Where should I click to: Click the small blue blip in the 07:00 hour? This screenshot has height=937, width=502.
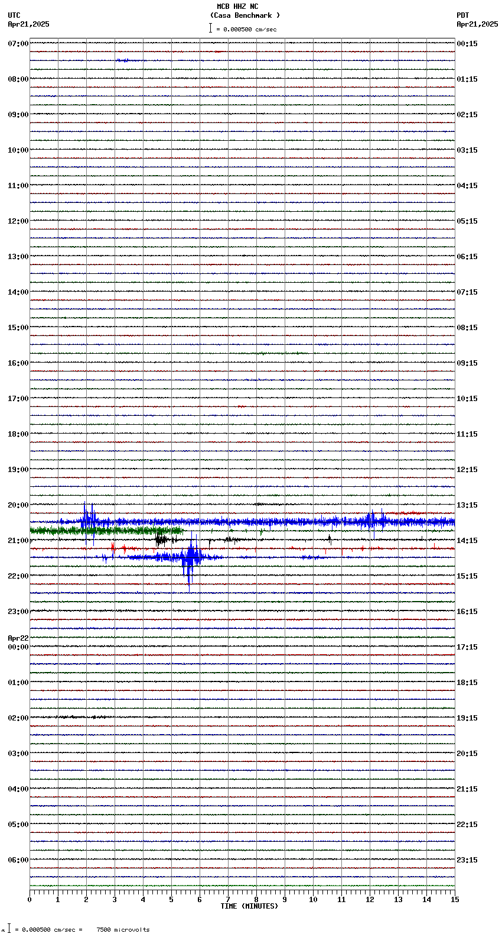(123, 60)
